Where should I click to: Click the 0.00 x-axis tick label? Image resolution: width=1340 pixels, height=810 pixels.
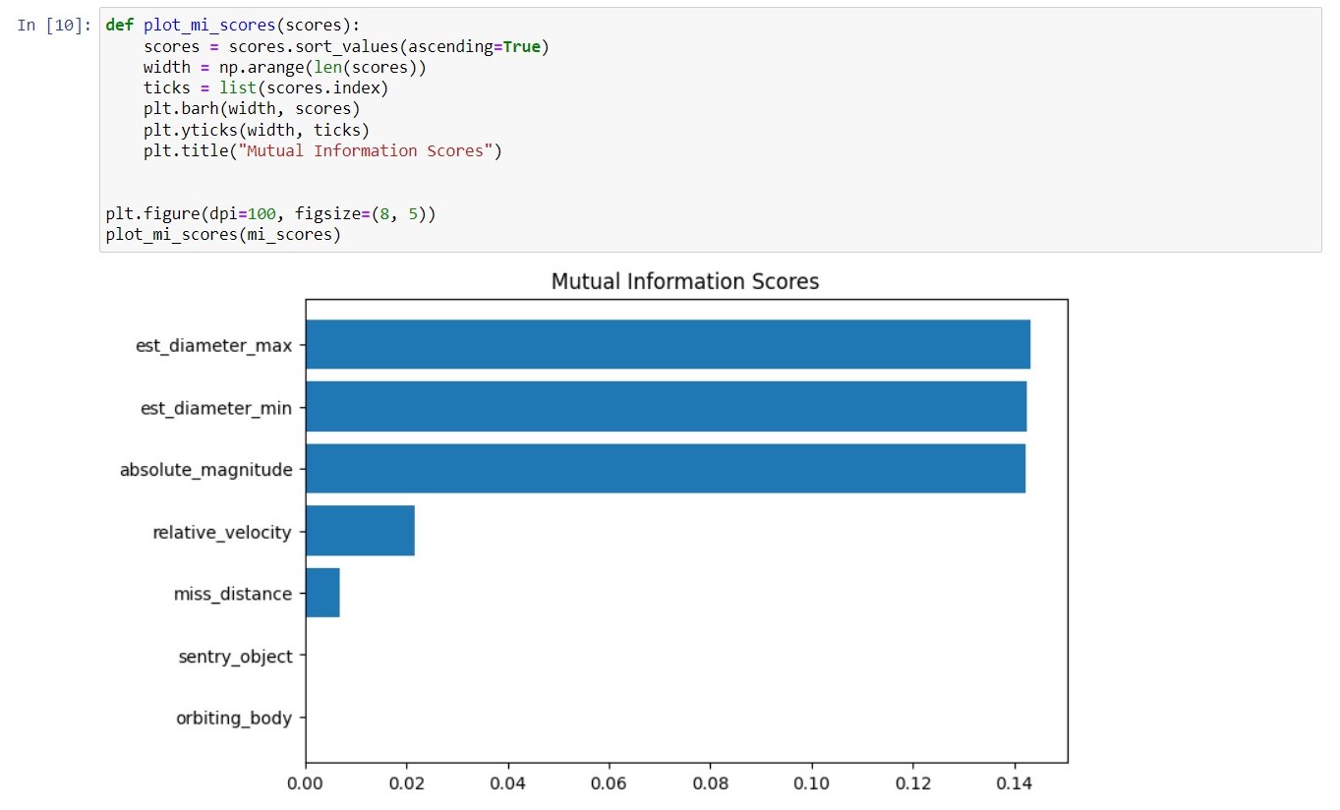pos(306,783)
